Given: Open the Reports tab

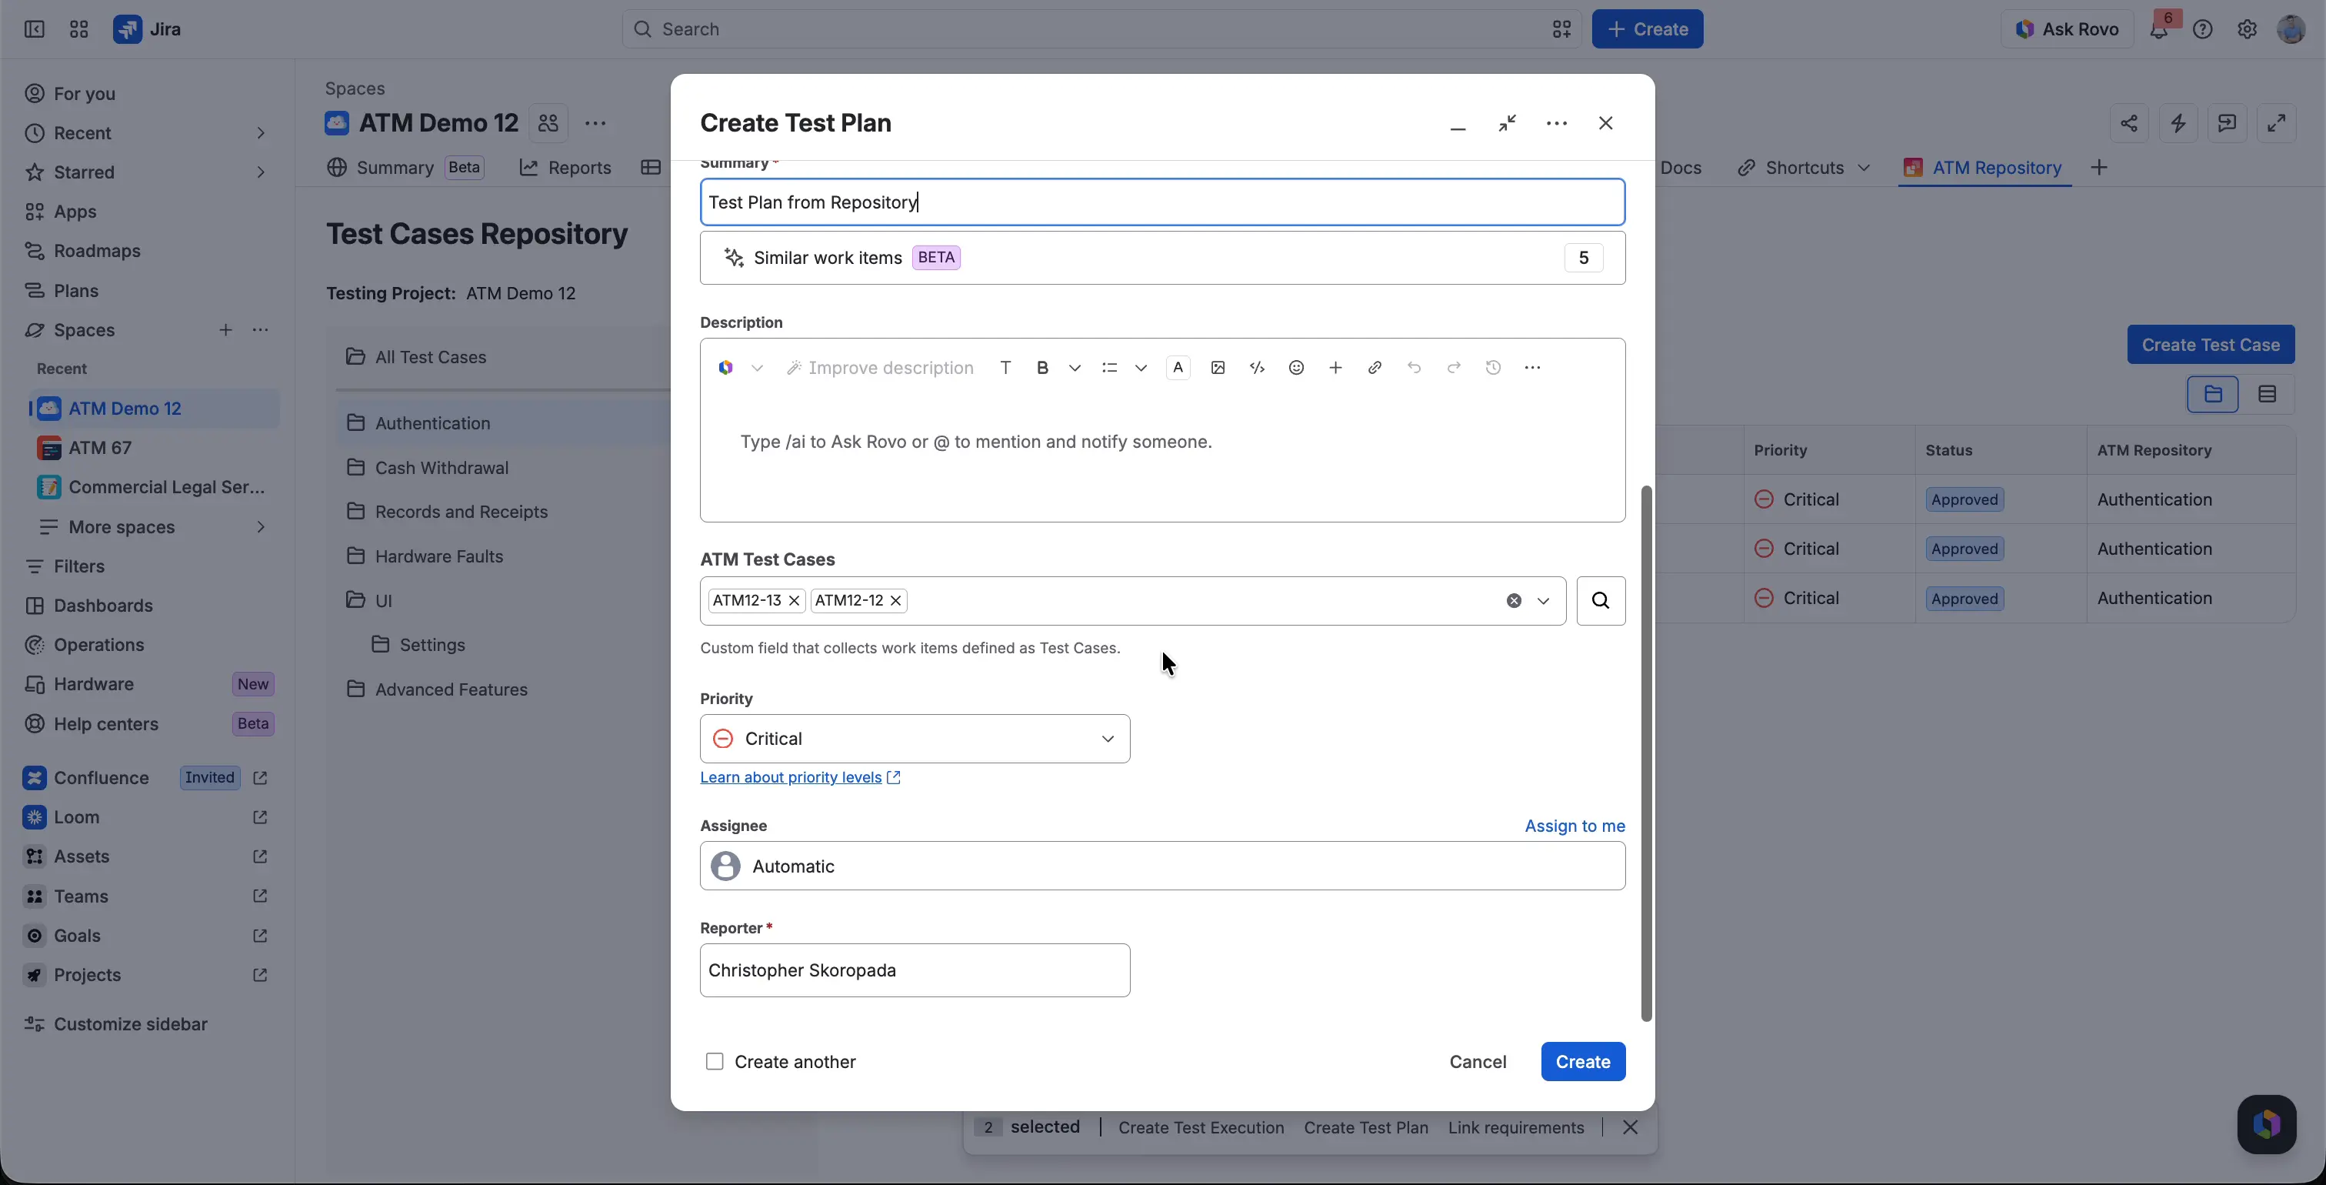Looking at the screenshot, I should [x=565, y=168].
